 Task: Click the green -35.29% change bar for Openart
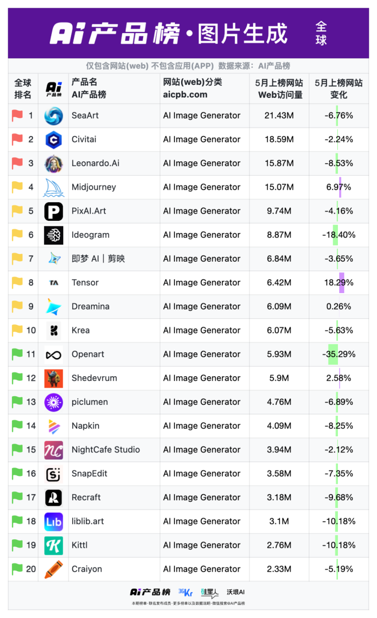click(x=333, y=354)
